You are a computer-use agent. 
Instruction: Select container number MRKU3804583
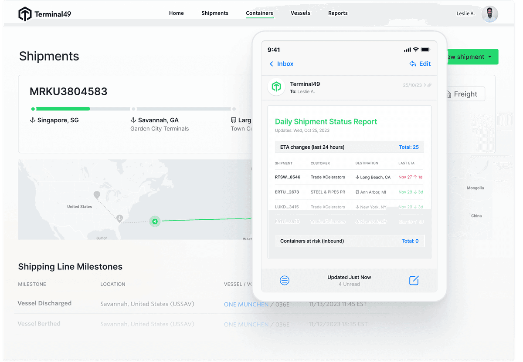(68, 92)
